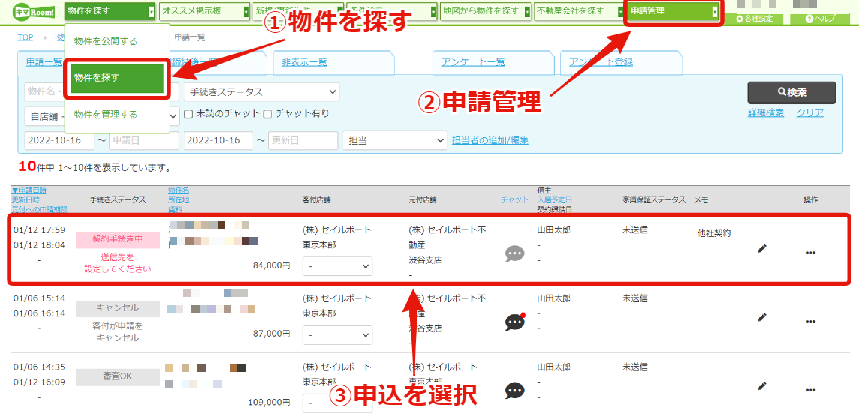The height and width of the screenshot is (420, 859).
Task: Open three-dot actions menu for 契約手続き中 row
Action: click(x=810, y=253)
